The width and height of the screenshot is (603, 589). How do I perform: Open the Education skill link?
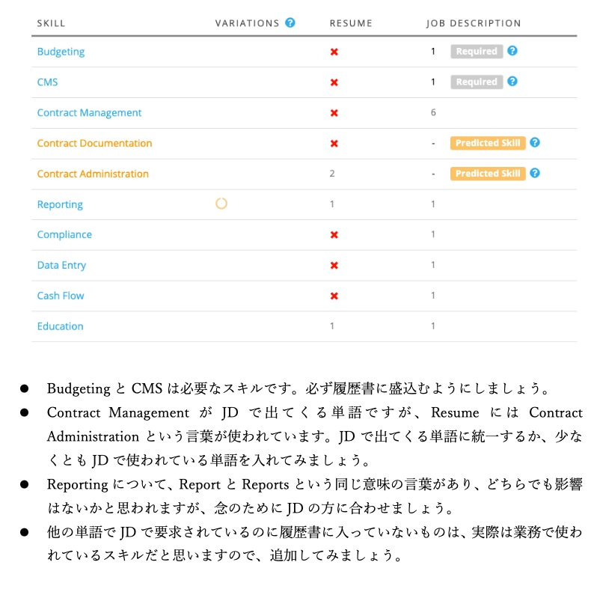(60, 326)
